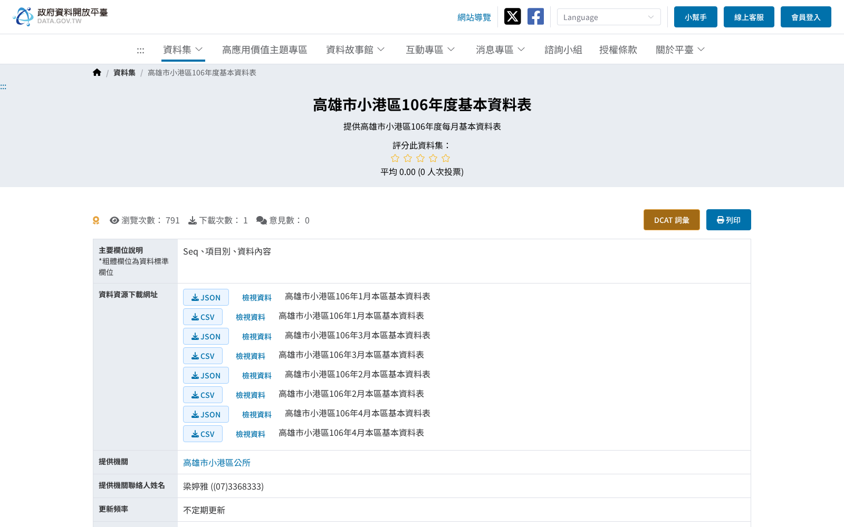
Task: Expand the 資料故事館 menu
Action: coord(356,50)
